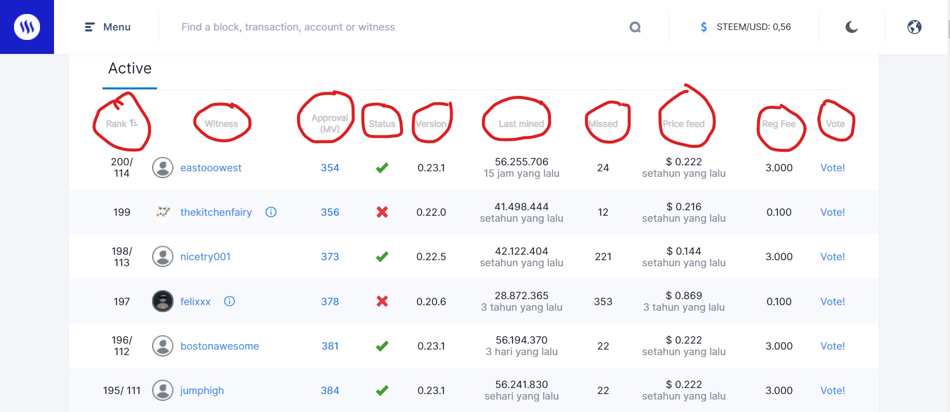Viewport: 950px width, 412px height.
Task: Open eastooowest witness link
Action: [x=211, y=168]
